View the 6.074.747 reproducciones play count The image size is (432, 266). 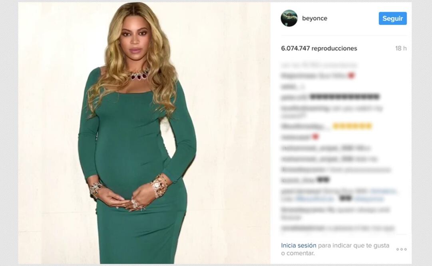(x=319, y=48)
